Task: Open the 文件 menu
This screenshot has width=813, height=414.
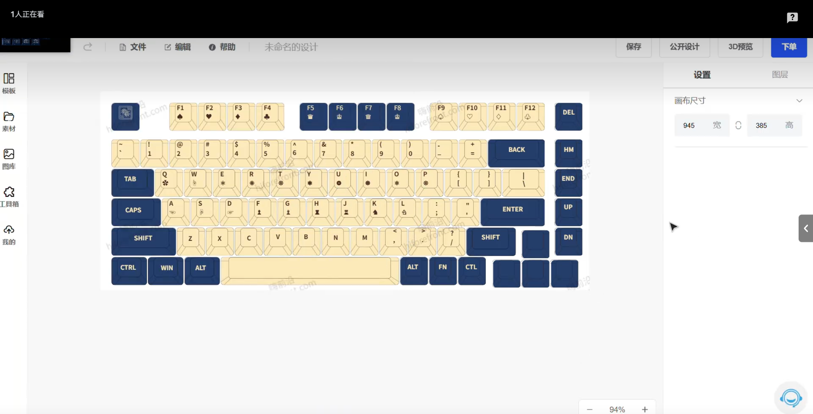Action: coord(133,47)
